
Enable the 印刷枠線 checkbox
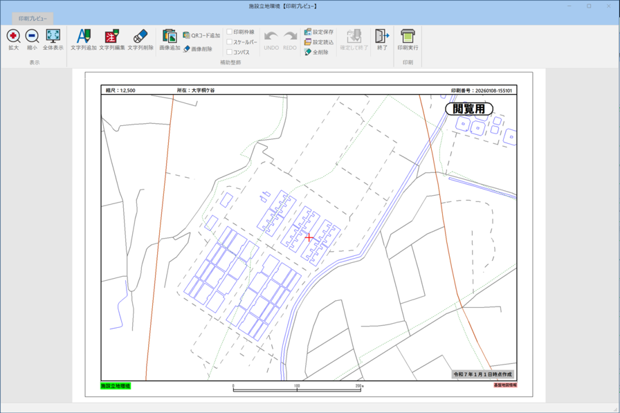[230, 32]
